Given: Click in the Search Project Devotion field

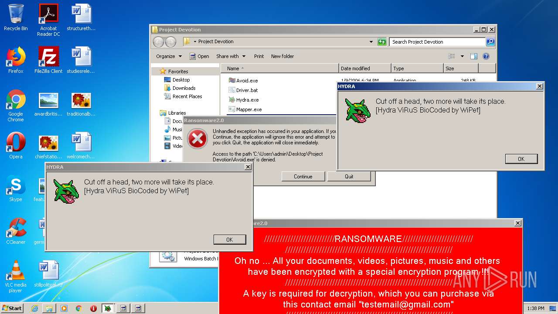Looking at the screenshot, I should tap(437, 42).
